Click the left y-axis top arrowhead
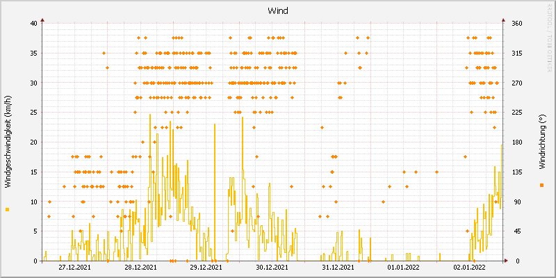Image resolution: width=556 pixels, height=278 pixels. (42, 20)
